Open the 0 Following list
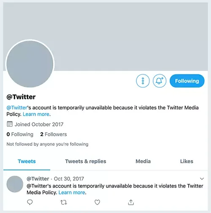Screen dimensions: 211x213 pos(20,134)
